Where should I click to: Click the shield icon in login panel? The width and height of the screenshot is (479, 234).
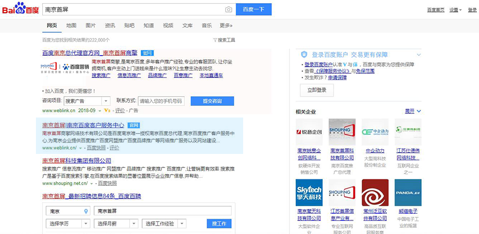(x=305, y=54)
